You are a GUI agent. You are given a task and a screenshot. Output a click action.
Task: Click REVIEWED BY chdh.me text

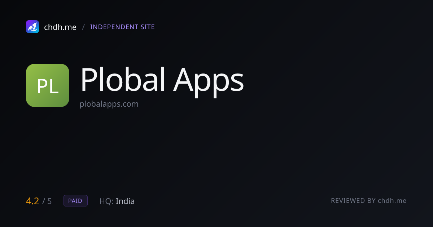coord(369,201)
